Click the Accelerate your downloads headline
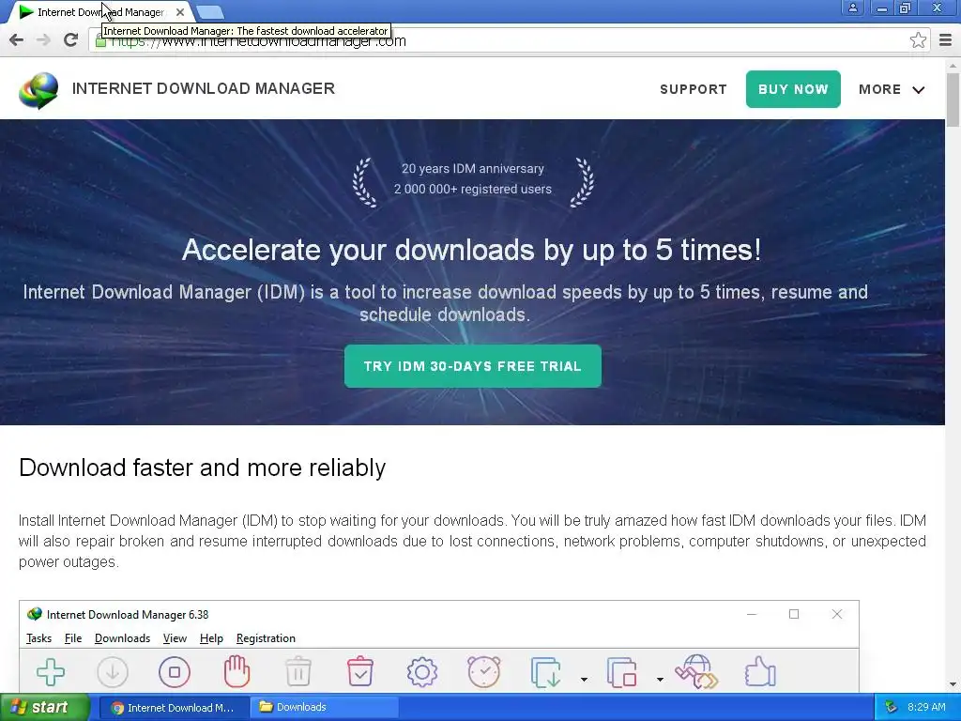This screenshot has width=961, height=721. [471, 250]
